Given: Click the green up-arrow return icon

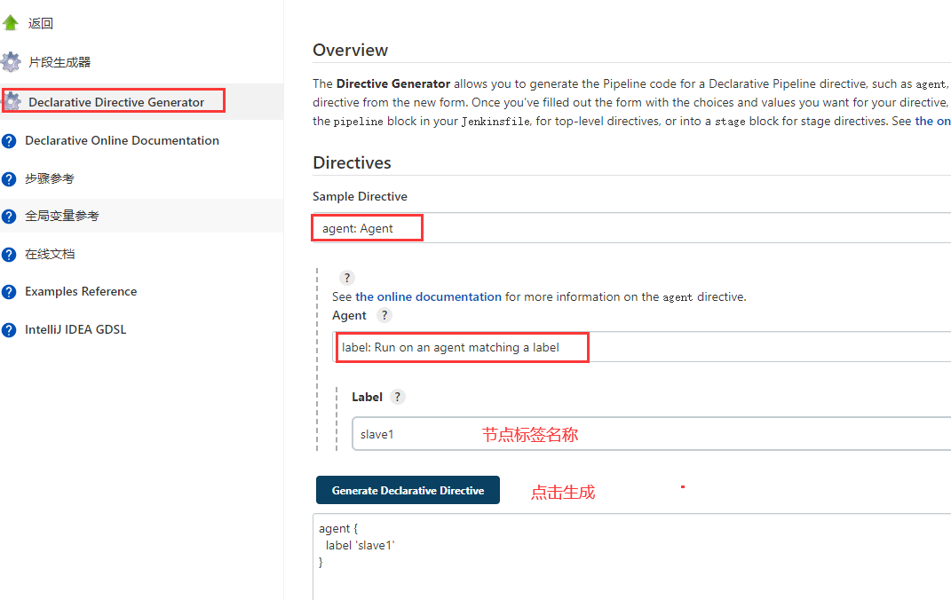Looking at the screenshot, I should click(x=11, y=23).
